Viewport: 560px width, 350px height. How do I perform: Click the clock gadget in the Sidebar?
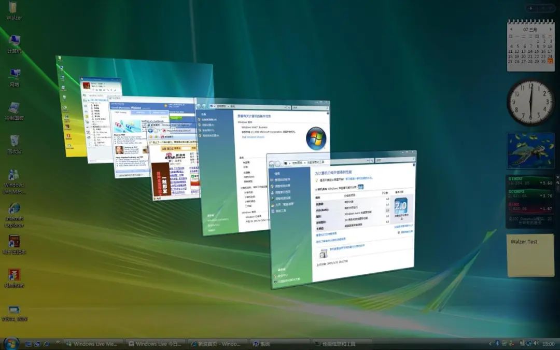pos(530,102)
